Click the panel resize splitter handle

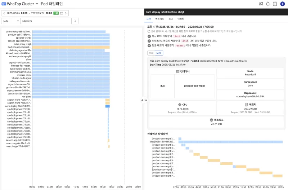[144, 100]
